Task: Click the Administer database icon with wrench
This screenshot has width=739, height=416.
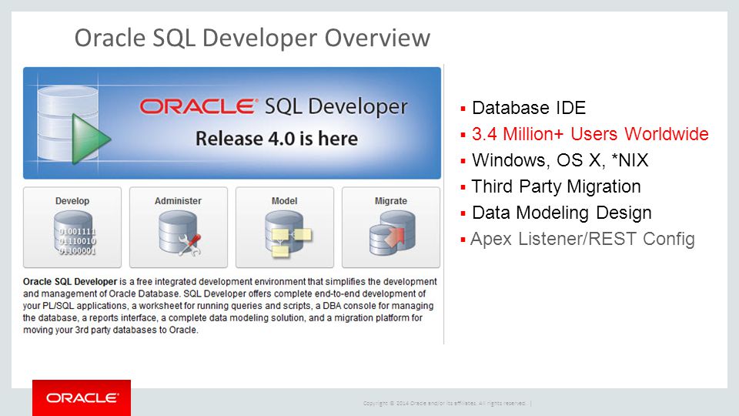Action: (x=179, y=233)
